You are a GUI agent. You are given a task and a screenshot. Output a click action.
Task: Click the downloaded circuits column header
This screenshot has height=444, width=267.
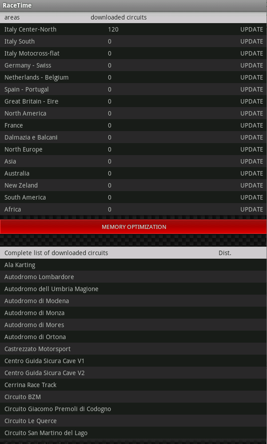click(x=119, y=17)
